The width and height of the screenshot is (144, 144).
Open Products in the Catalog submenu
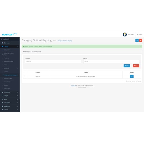pos(6,58)
